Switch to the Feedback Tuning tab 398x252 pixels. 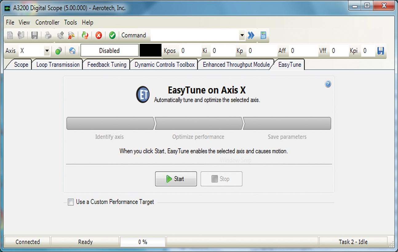tap(107, 65)
